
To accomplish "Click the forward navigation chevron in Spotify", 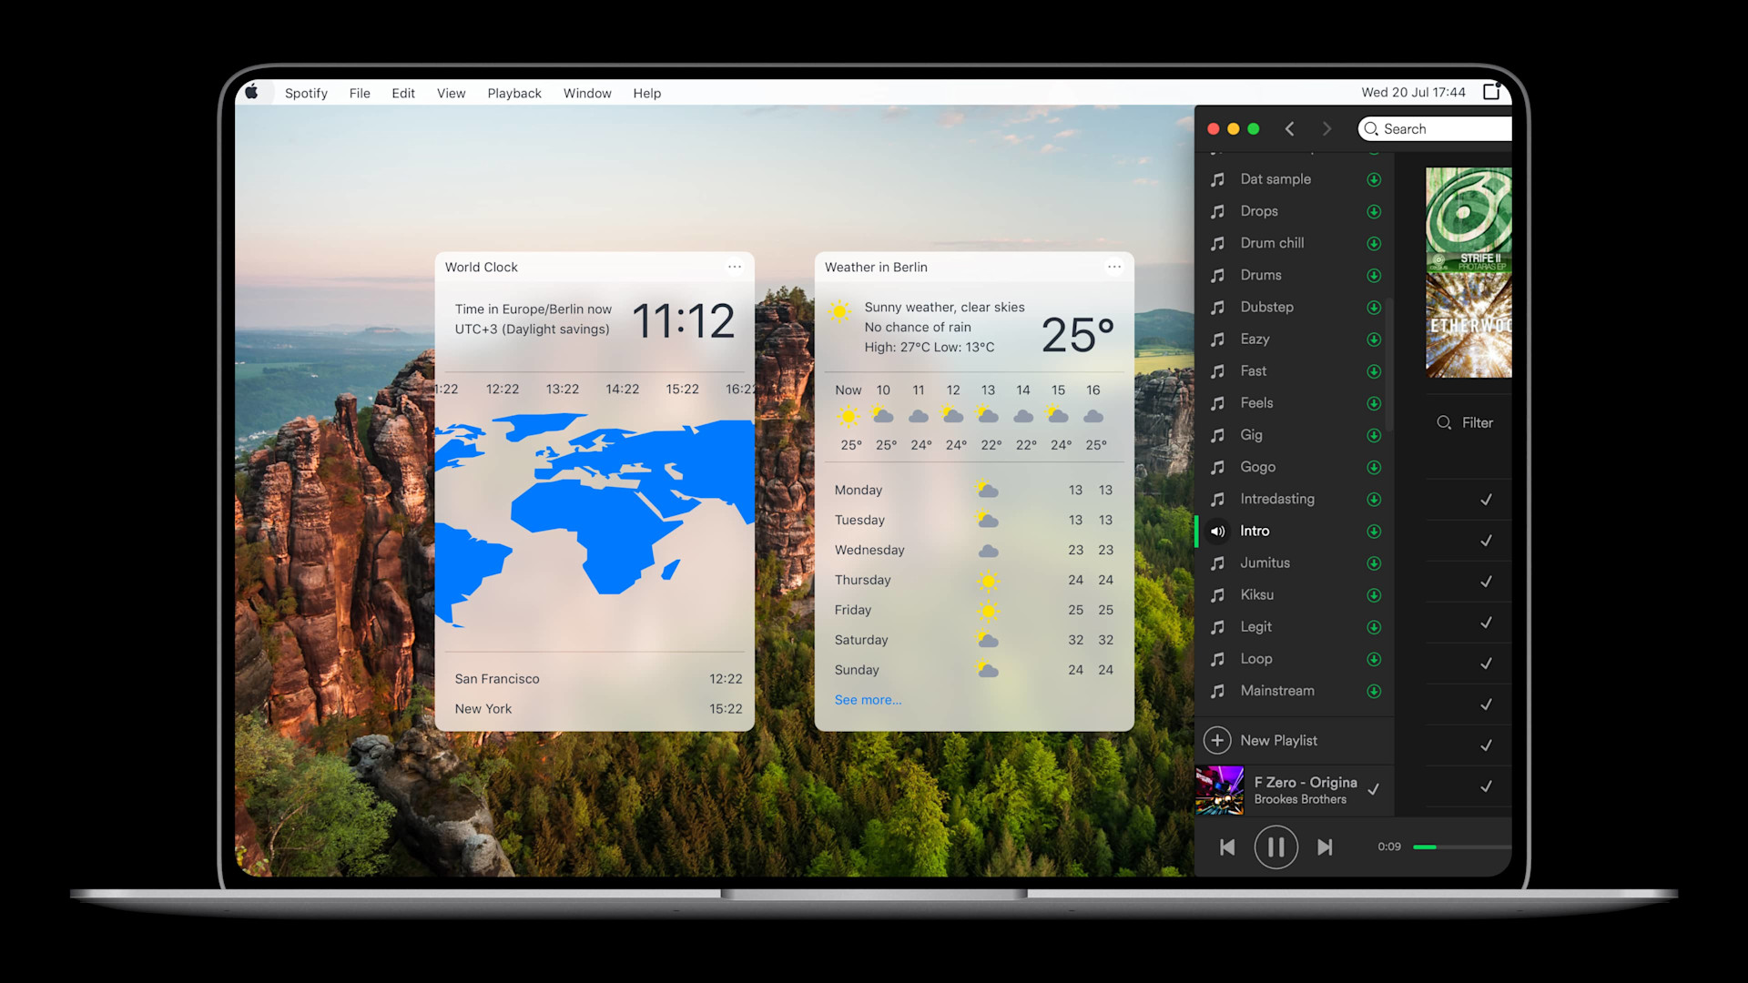I will point(1326,129).
